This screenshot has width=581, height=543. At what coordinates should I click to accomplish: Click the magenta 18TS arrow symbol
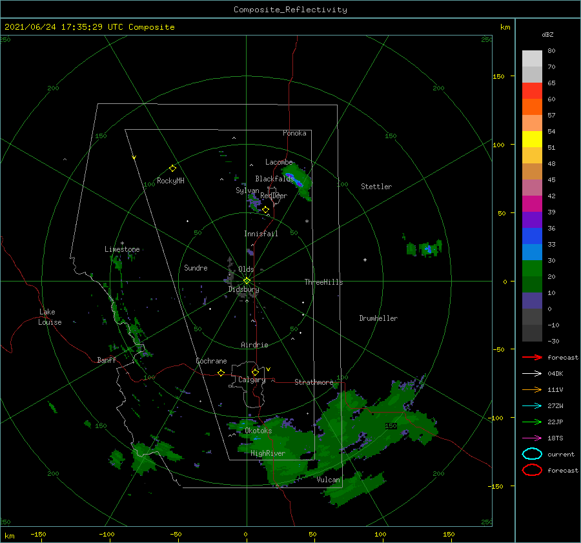[x=532, y=438]
